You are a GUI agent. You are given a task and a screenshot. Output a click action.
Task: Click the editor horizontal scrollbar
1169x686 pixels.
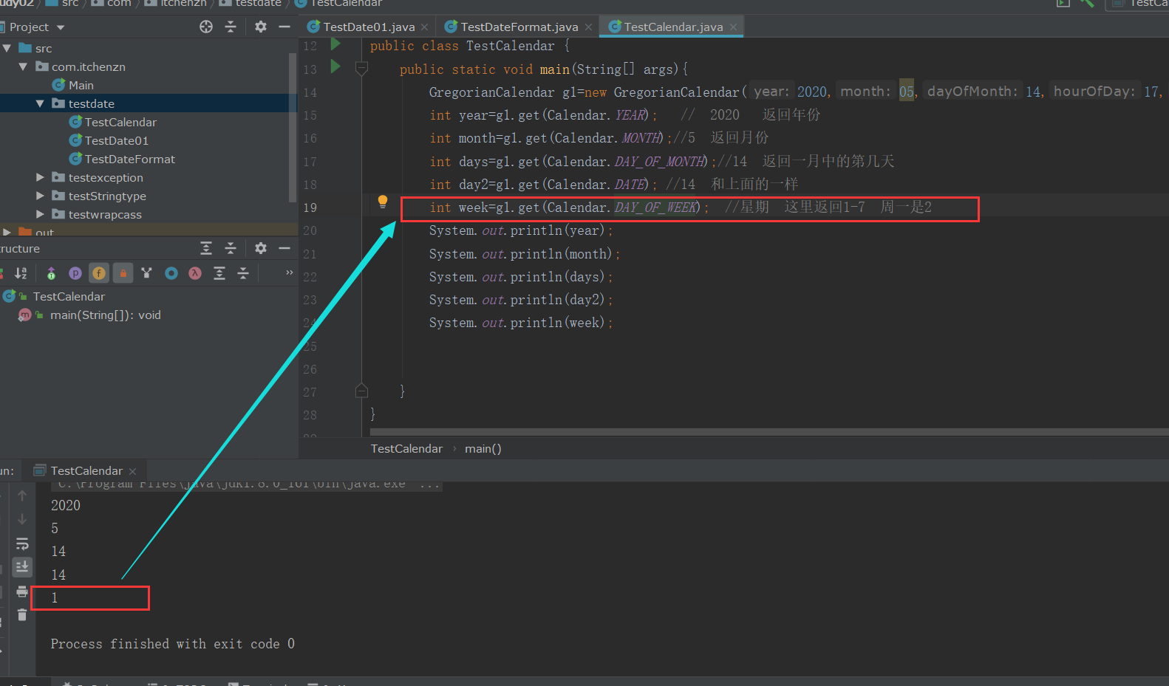click(x=768, y=432)
